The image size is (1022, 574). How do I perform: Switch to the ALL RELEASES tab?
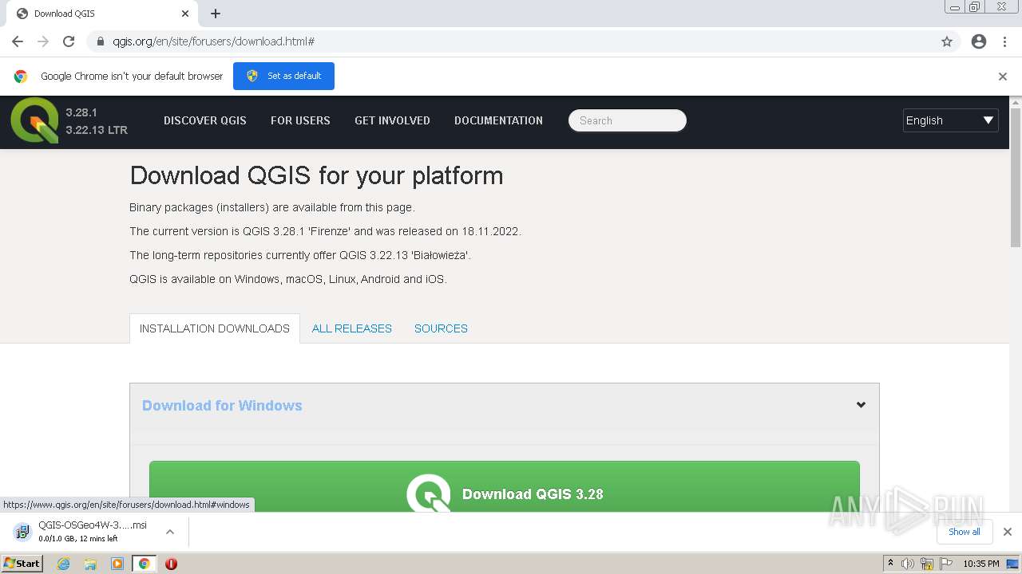[352, 328]
